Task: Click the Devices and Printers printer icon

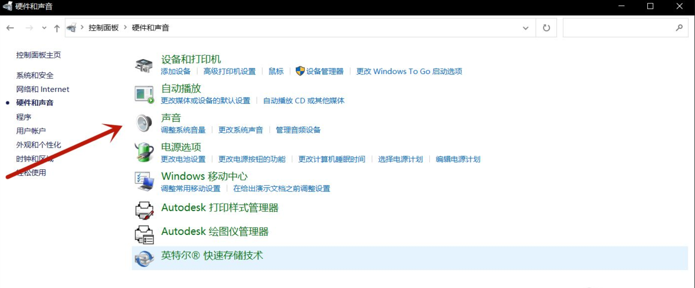Action: click(x=144, y=66)
